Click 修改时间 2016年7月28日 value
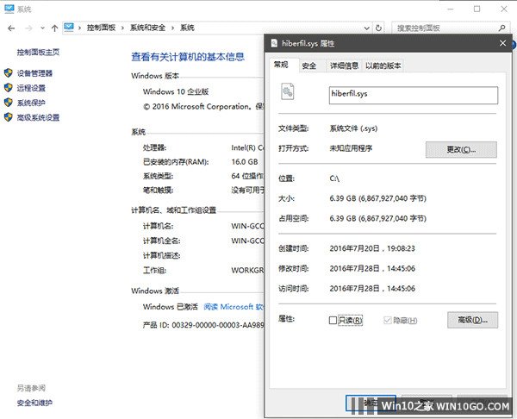Screen dimensions: 517x419 coord(372,268)
